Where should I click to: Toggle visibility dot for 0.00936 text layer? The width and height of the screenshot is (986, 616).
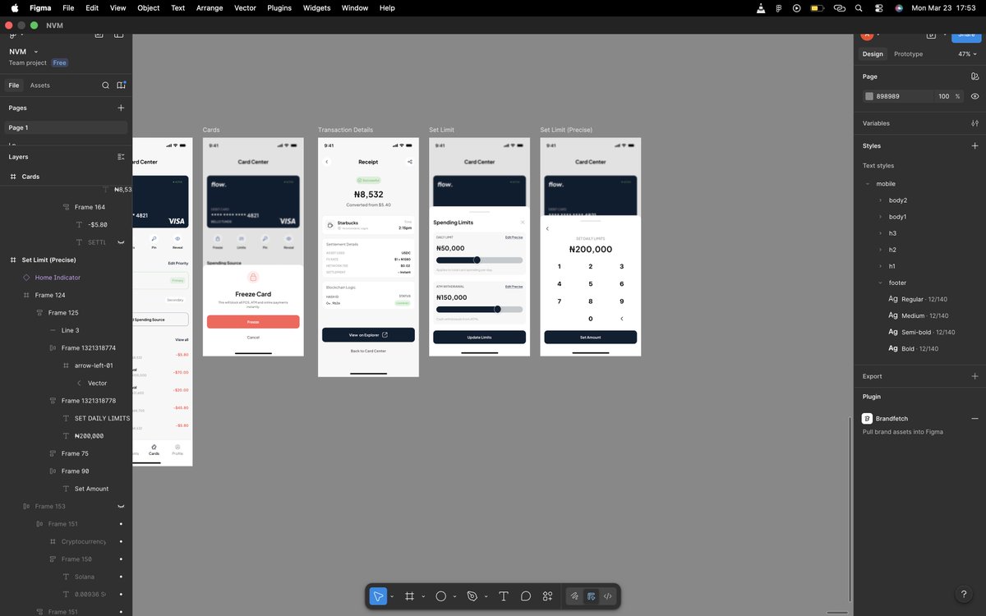(x=121, y=595)
